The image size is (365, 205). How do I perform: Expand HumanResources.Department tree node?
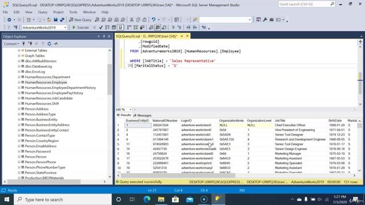[x=19, y=77]
